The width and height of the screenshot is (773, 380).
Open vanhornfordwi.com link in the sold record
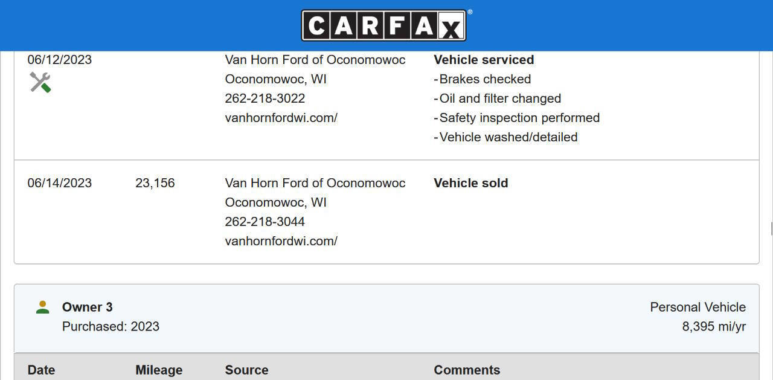click(281, 241)
